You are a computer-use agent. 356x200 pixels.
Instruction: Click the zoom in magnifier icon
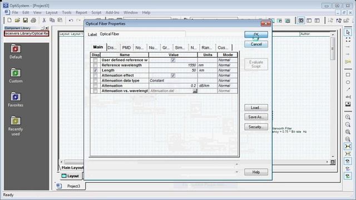tap(348, 117)
